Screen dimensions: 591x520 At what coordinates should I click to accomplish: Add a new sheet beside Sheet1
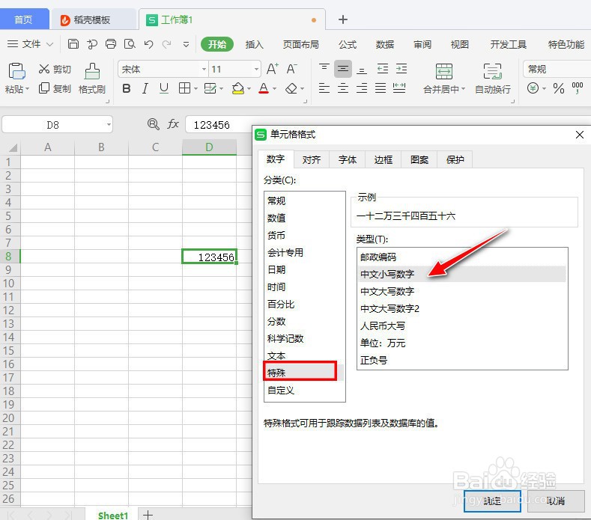(148, 515)
